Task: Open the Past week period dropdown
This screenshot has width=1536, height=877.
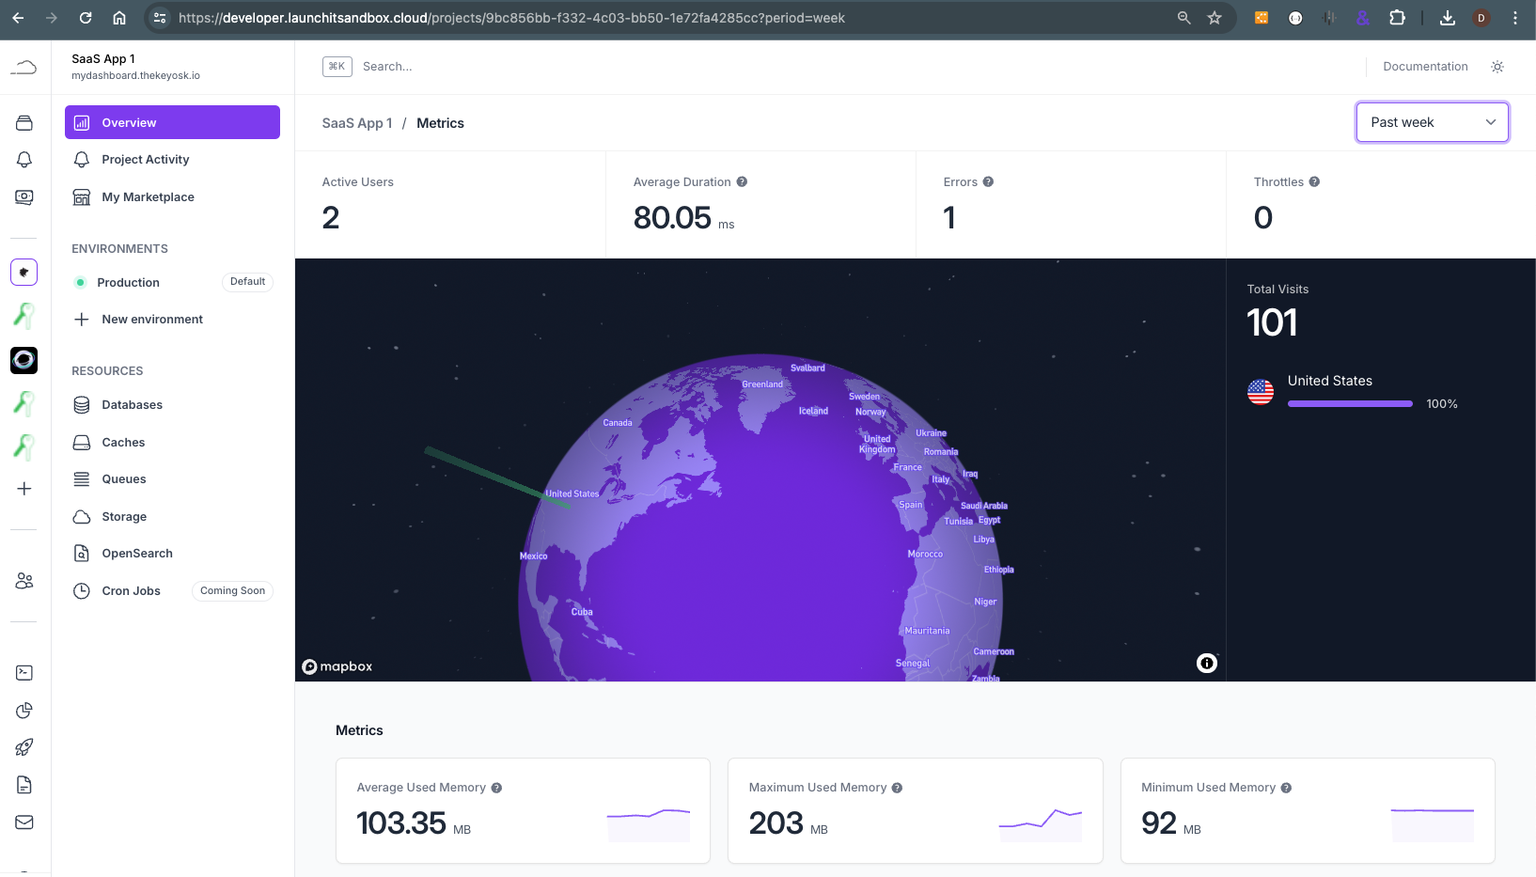Action: 1432,122
